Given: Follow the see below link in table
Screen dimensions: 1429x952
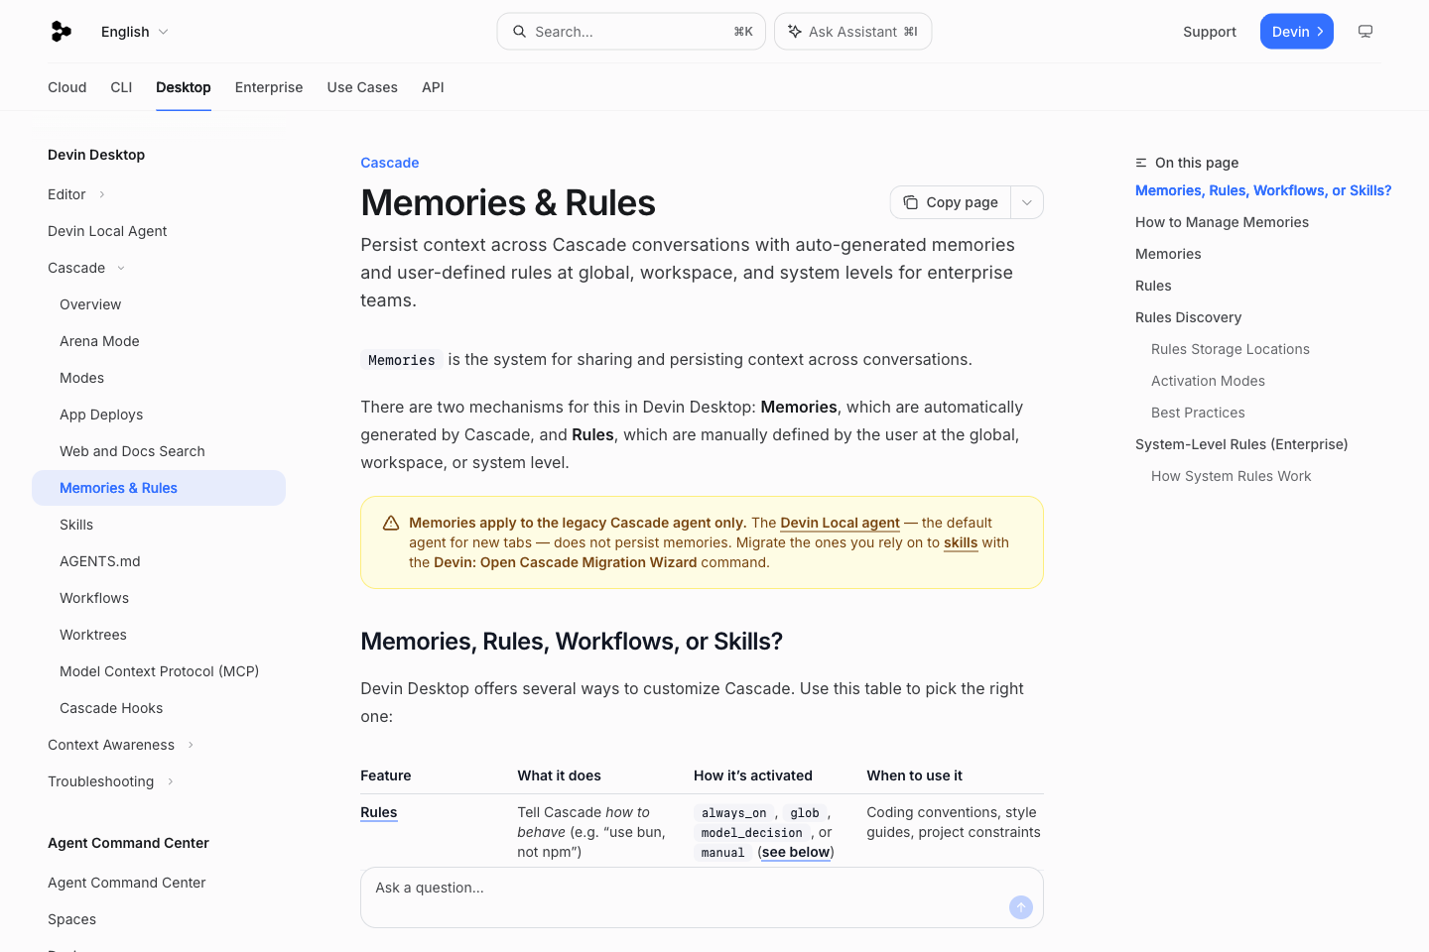Looking at the screenshot, I should coord(796,852).
